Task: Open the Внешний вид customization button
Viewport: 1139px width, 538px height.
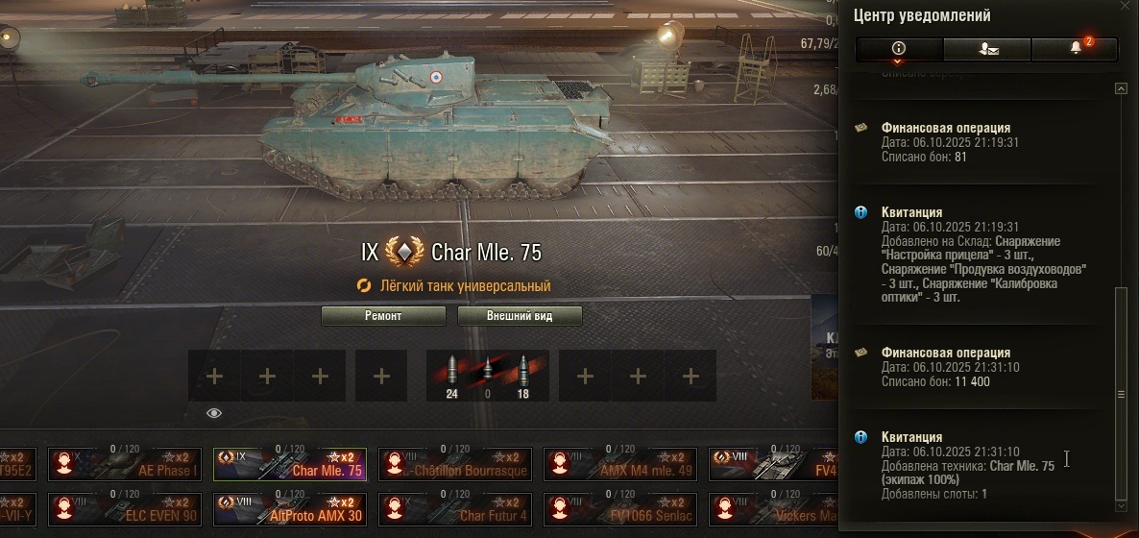Action: point(520,316)
